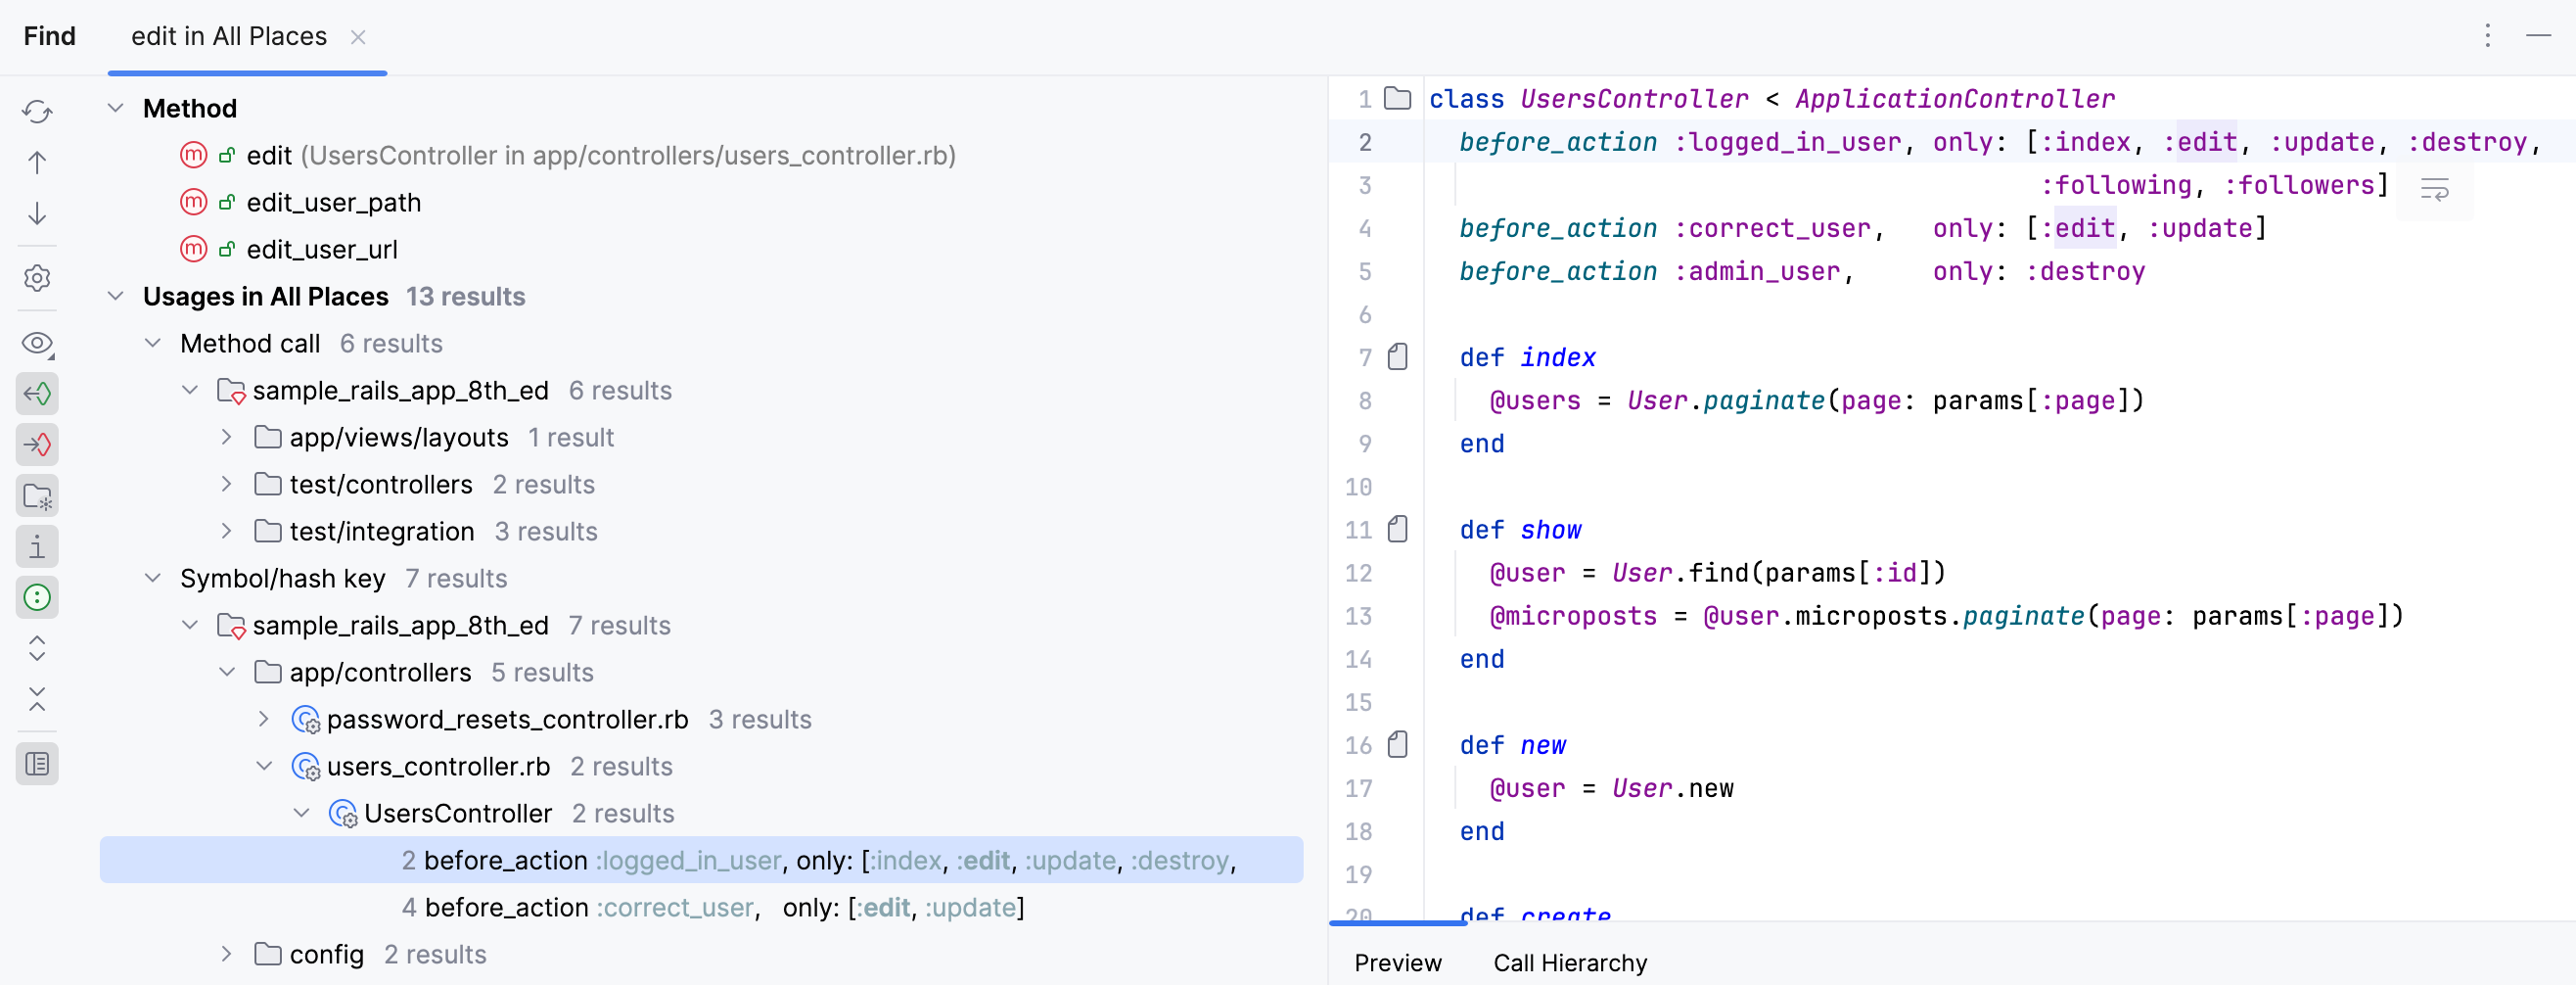The image size is (2576, 985).
Task: Click the Rerun search refresh icon
Action: click(37, 111)
